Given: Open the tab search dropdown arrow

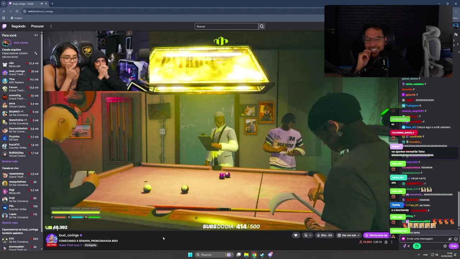Looking at the screenshot, I should [4, 4].
